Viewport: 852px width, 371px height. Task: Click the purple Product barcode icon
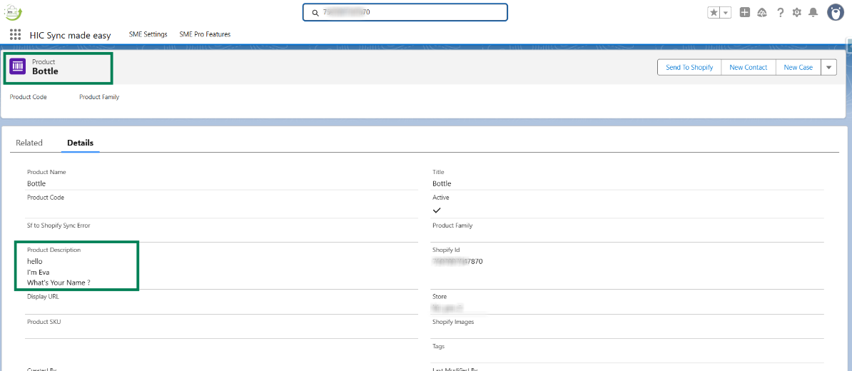click(18, 66)
